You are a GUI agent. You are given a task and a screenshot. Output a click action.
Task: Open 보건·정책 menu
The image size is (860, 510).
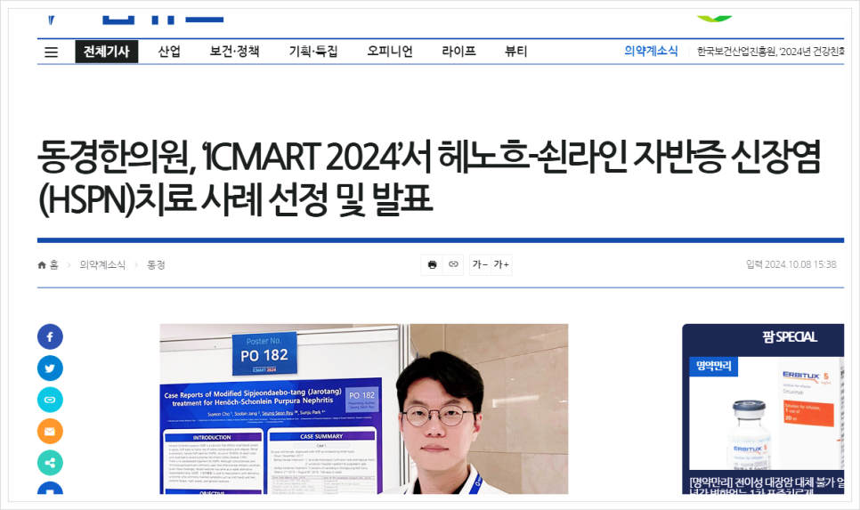pos(235,52)
